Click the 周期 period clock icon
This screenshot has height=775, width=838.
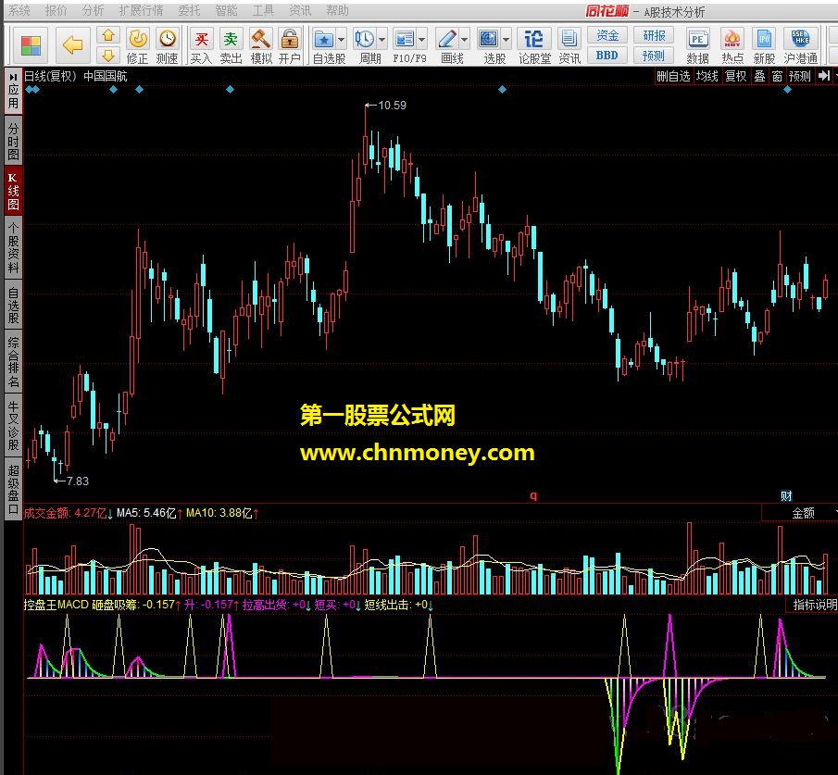(365, 39)
